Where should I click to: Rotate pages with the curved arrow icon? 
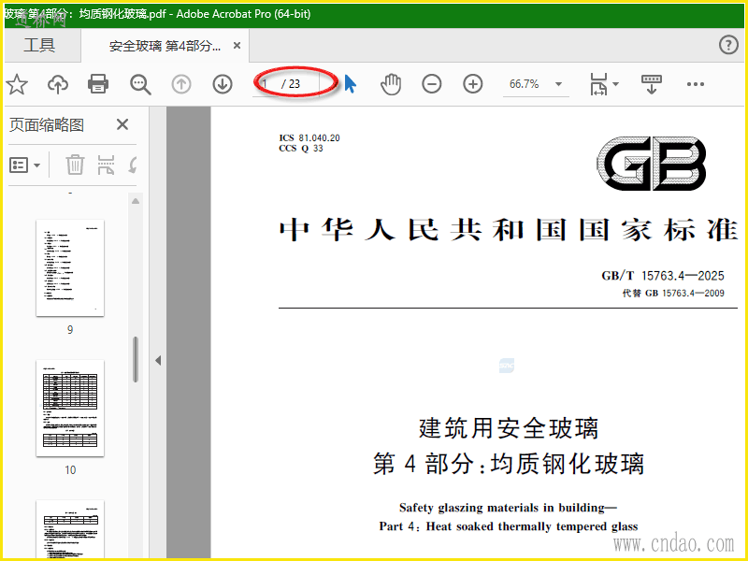[133, 165]
